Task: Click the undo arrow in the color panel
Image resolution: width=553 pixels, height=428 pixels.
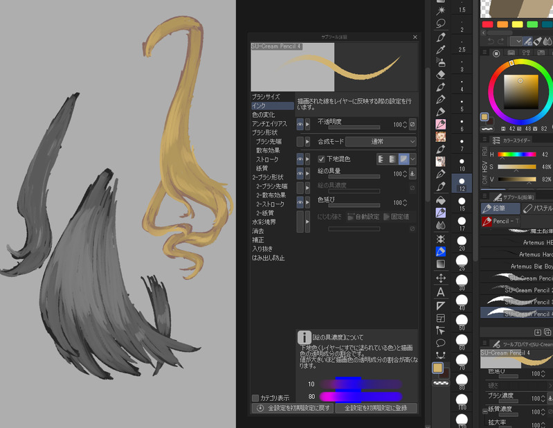Action: [490, 42]
